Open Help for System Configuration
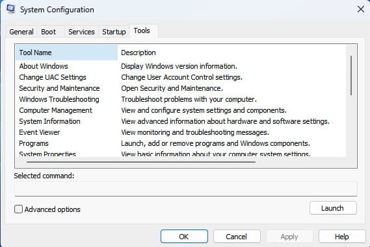The width and height of the screenshot is (370, 247). click(342, 237)
